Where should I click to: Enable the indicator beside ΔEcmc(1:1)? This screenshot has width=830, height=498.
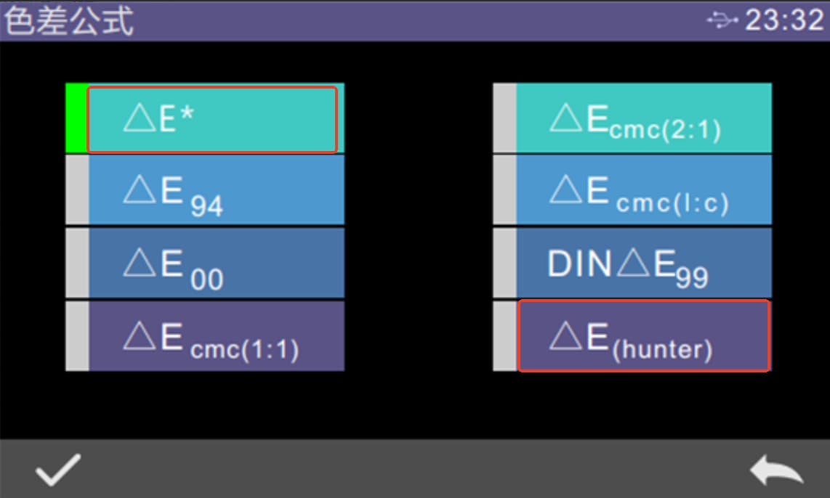pos(76,336)
